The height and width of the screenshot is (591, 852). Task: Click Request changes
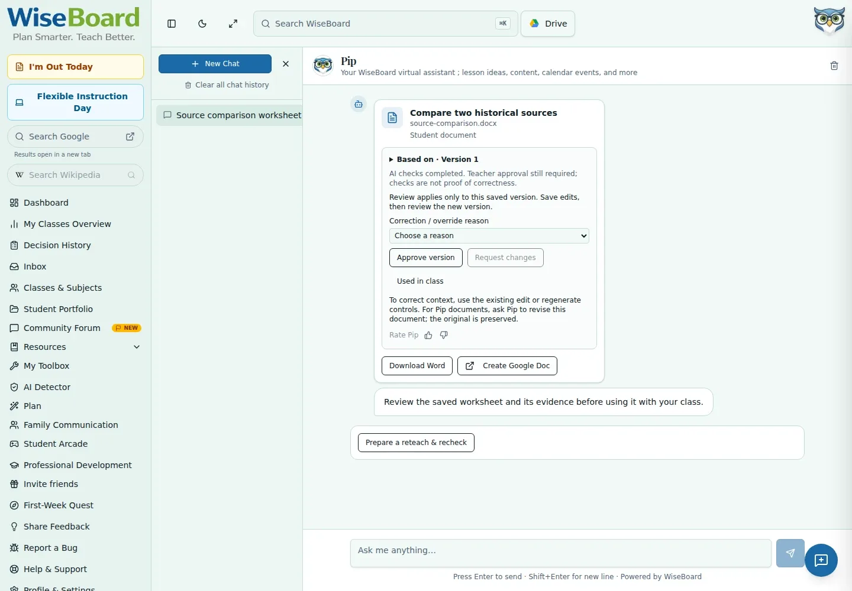[x=505, y=258]
